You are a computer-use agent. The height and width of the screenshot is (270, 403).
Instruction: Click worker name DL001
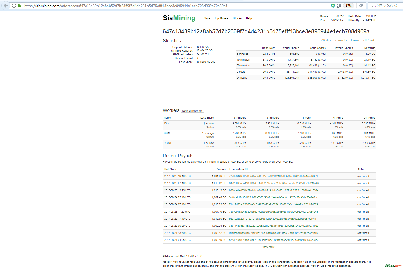[167, 143]
